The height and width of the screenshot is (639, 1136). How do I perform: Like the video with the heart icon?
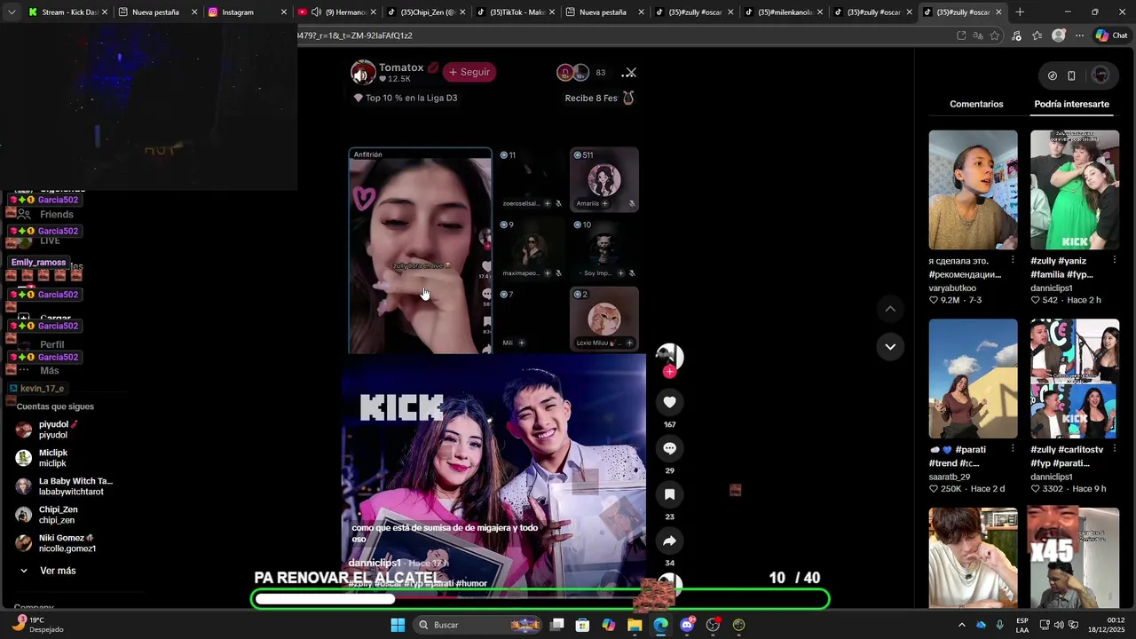tap(670, 402)
